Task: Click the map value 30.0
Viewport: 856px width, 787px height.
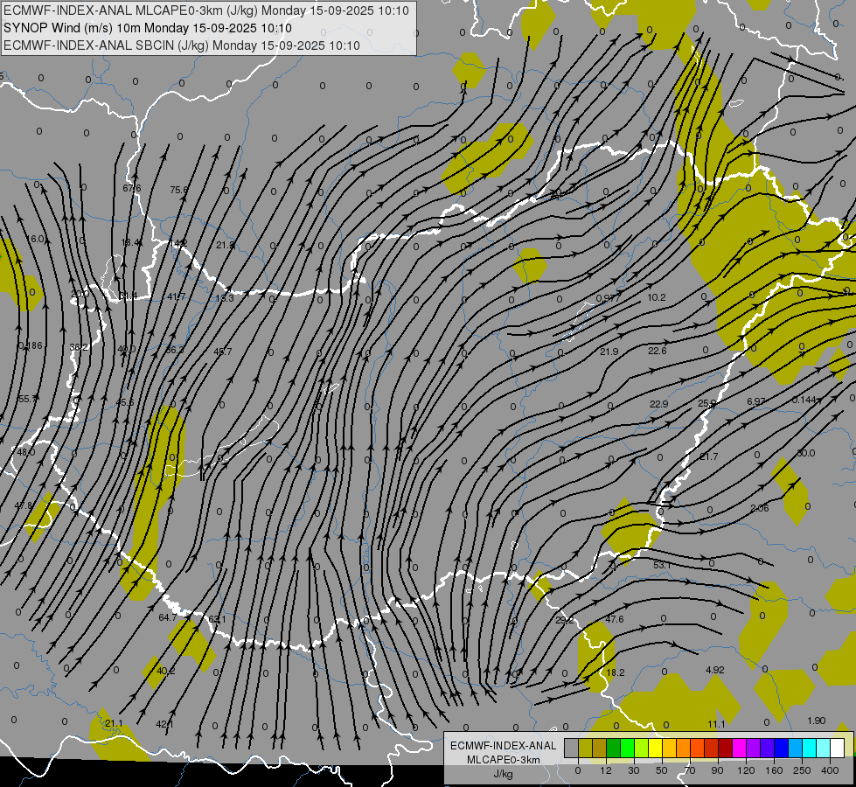Action: click(806, 453)
